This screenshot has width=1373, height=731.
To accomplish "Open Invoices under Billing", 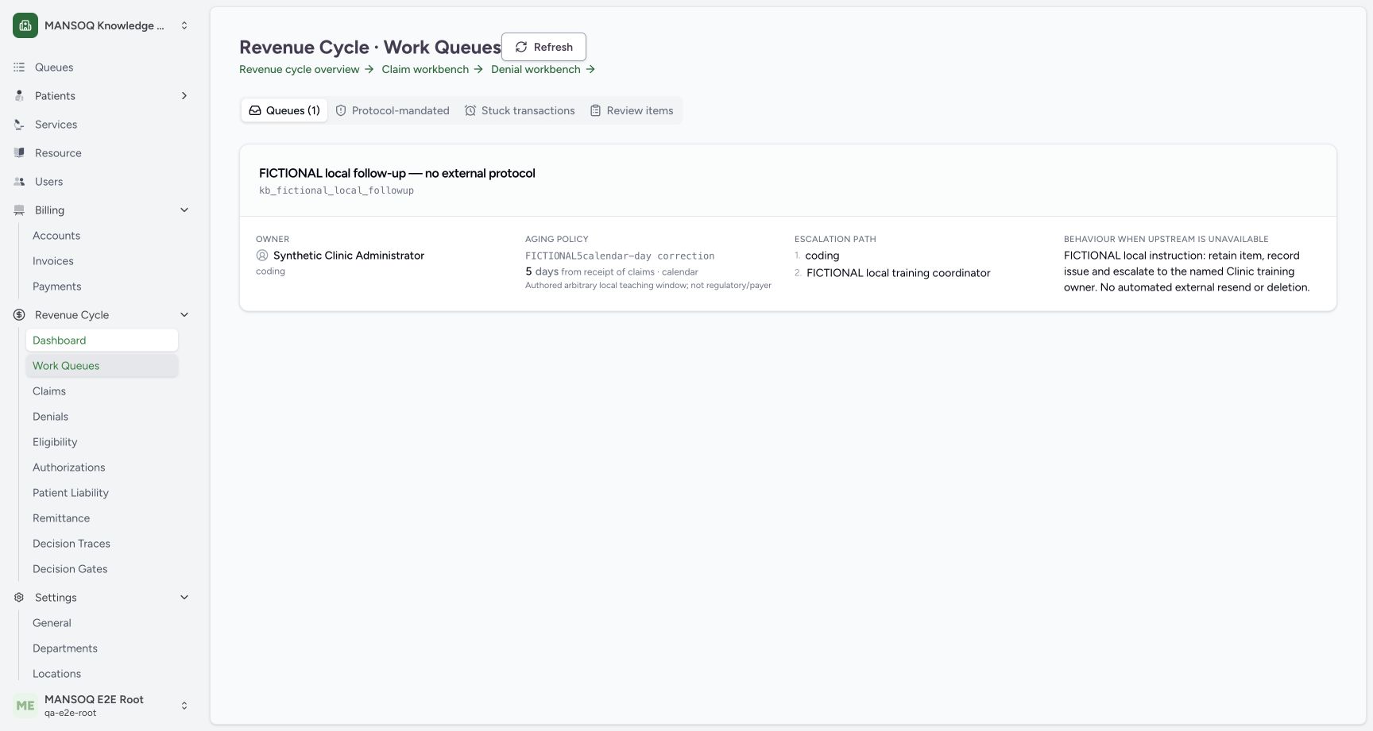I will click(102, 261).
